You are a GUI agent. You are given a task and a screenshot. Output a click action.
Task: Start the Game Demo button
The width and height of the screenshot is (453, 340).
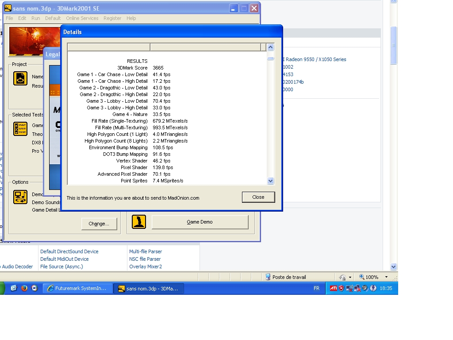coord(200,222)
